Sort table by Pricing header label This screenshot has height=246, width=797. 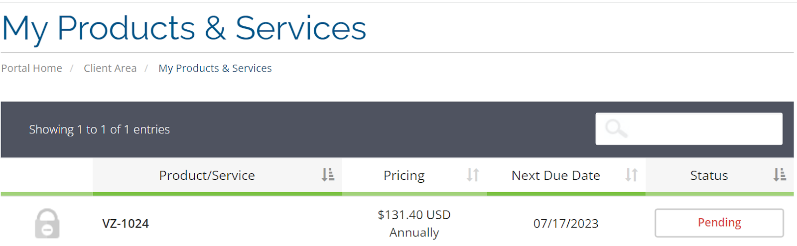tap(404, 176)
